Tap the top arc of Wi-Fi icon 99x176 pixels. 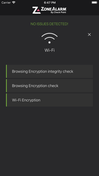tap(49, 34)
